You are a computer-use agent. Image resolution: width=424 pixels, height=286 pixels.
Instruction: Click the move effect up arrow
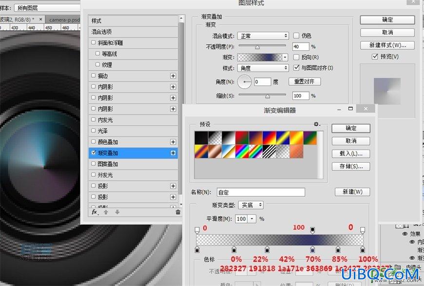pyautogui.click(x=106, y=212)
